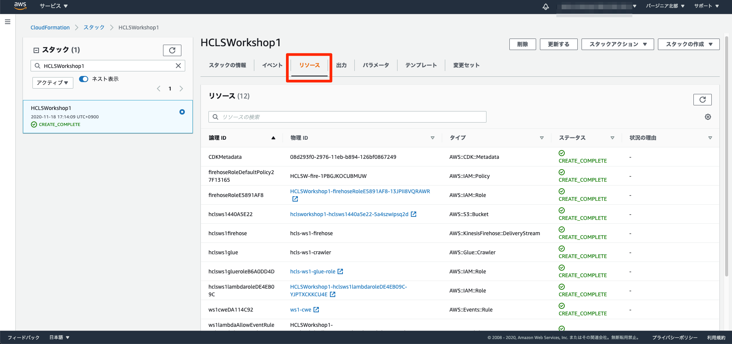Refresh the resources table

click(x=703, y=100)
